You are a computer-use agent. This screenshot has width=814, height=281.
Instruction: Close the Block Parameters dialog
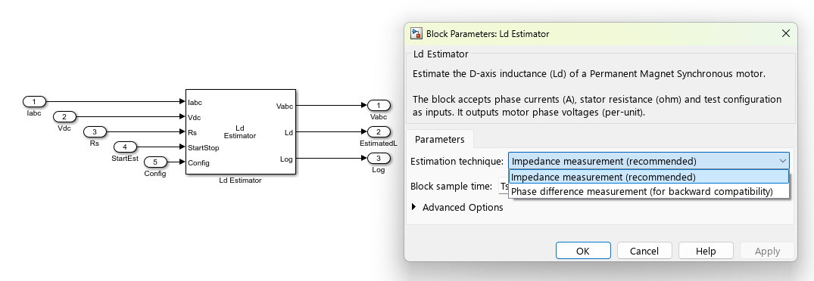[785, 34]
